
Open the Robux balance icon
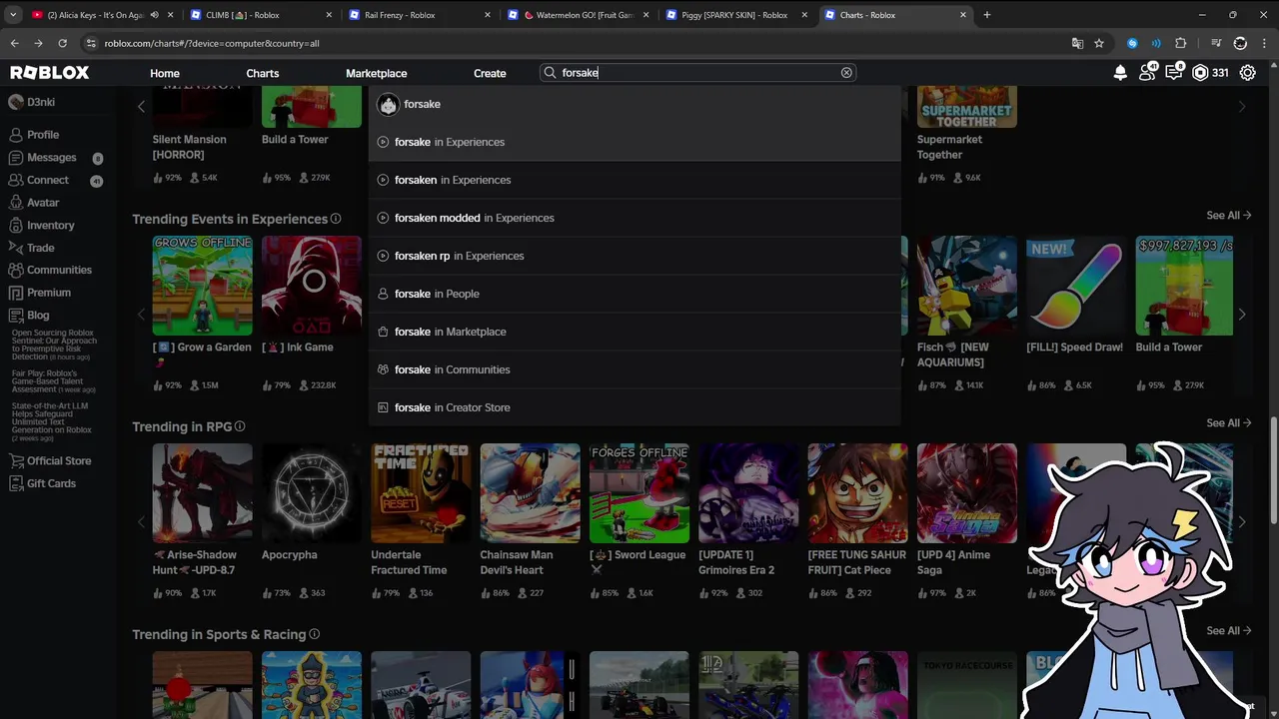(1200, 73)
